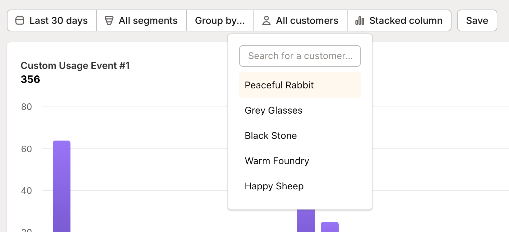
Task: Click the shorter light purple bar
Action: tap(329, 227)
